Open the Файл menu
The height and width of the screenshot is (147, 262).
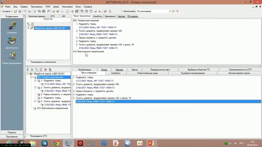coord(8,7)
